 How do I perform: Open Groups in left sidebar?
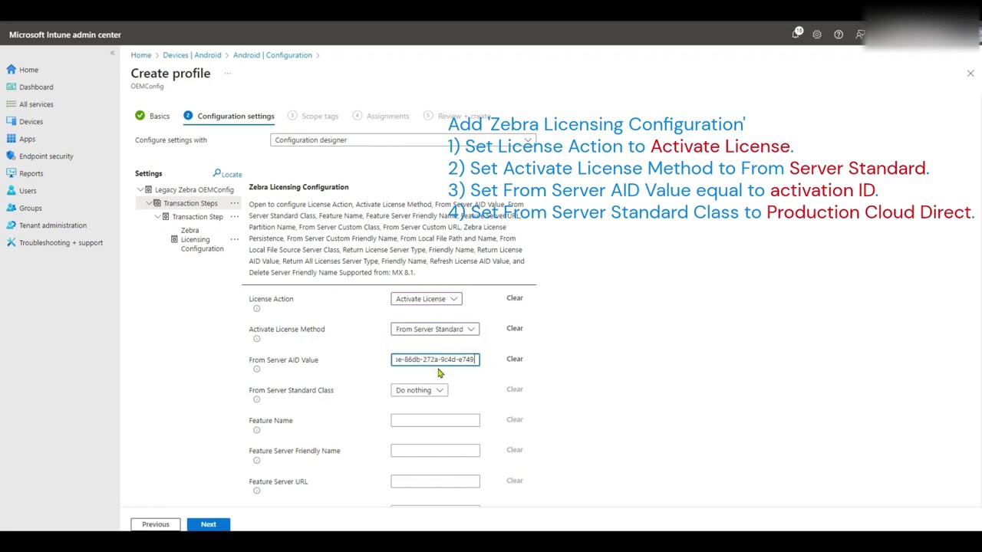(31, 208)
